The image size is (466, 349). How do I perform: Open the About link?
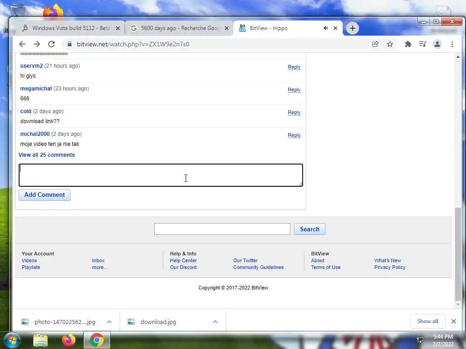point(317,260)
